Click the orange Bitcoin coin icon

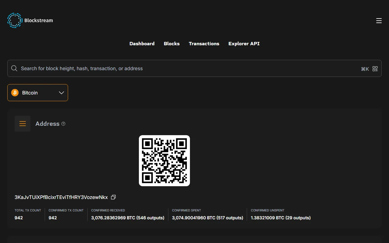(15, 93)
